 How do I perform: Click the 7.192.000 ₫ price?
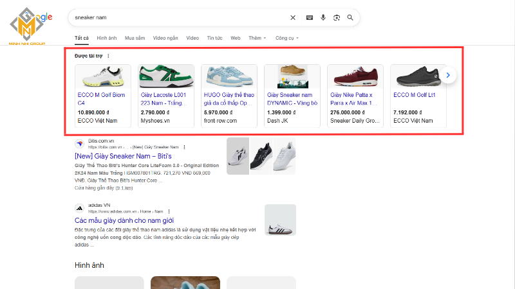[407, 112]
